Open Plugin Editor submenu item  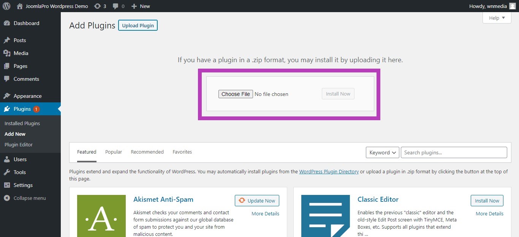(x=19, y=144)
